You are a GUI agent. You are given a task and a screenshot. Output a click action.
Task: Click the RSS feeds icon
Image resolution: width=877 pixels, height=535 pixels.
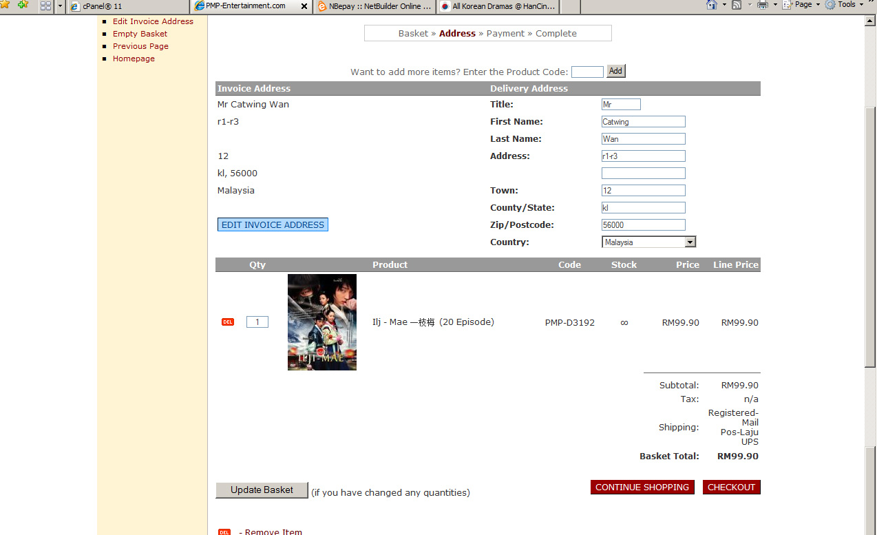[x=737, y=5]
